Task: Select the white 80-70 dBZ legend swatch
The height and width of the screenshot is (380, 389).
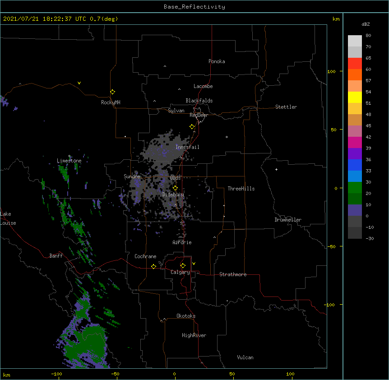Action: 355,41
